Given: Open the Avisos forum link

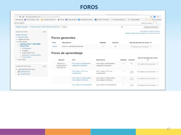Looking at the screenshot, I should pyautogui.click(x=55, y=46).
